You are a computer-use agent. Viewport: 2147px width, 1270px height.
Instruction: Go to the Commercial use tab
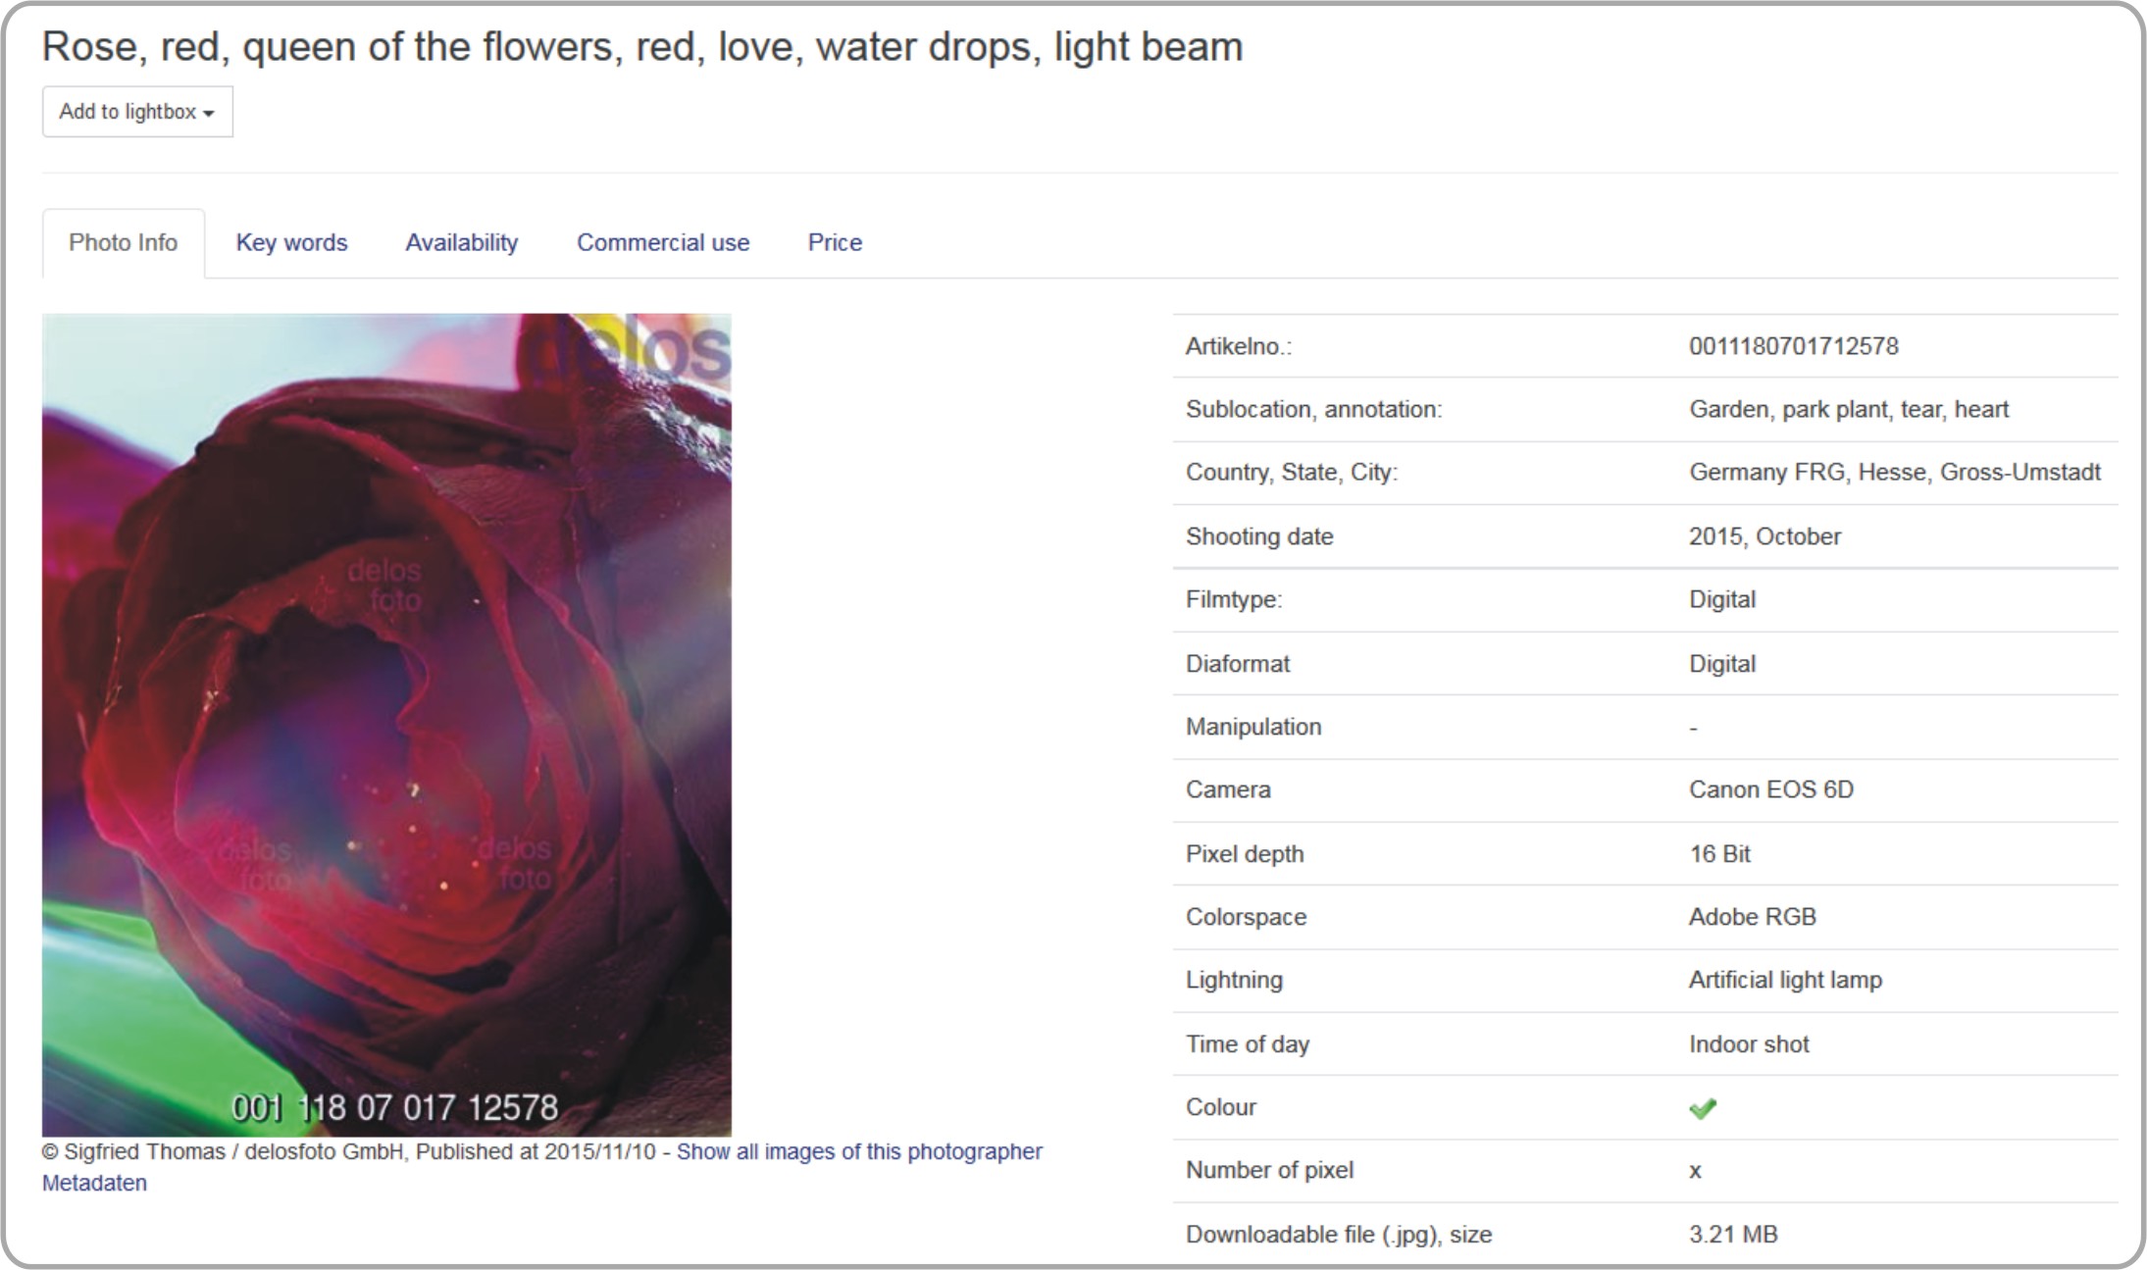[x=663, y=243]
